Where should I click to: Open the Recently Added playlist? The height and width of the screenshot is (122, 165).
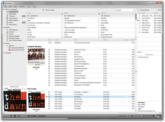(x=14, y=36)
